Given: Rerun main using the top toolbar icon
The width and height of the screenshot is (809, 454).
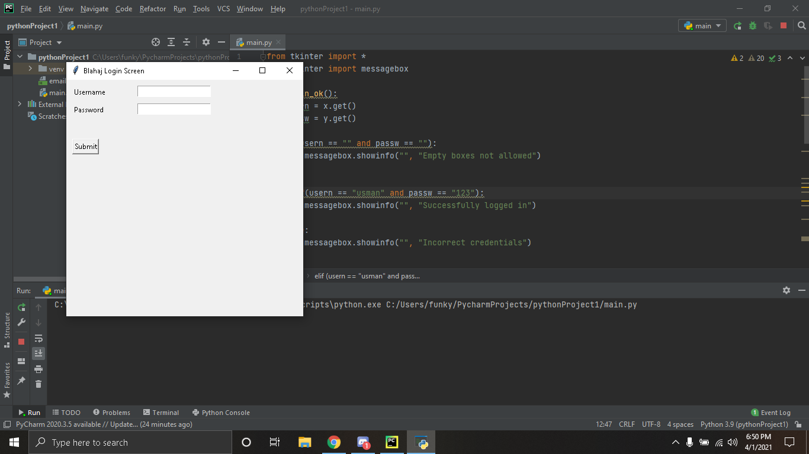Looking at the screenshot, I should tap(737, 26).
